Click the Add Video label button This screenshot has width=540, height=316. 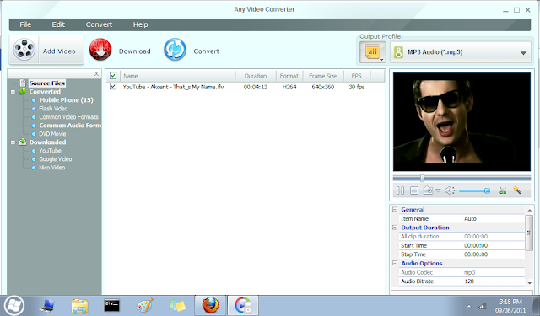[x=59, y=51]
